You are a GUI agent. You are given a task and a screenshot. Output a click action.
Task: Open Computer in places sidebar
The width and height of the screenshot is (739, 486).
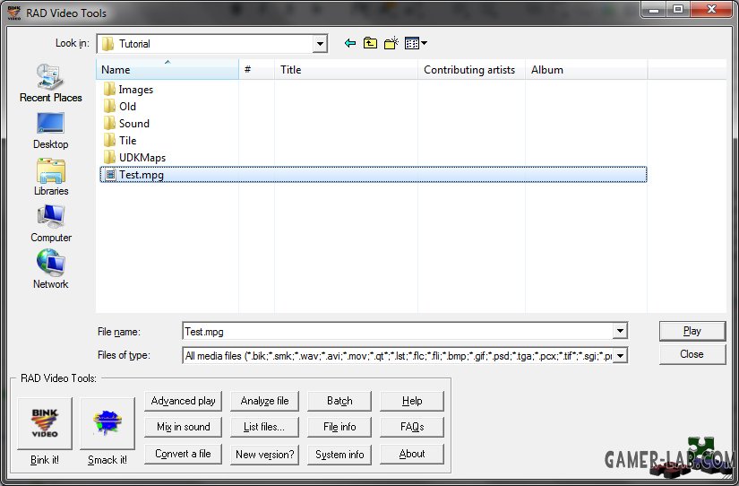pos(50,223)
